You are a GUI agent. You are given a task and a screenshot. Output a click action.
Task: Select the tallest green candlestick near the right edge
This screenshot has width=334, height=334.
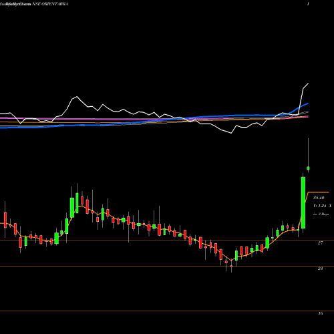point(303,202)
